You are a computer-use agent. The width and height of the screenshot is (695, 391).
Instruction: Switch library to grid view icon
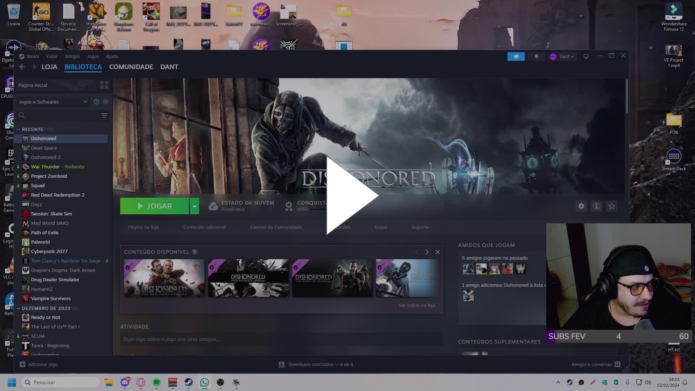(104, 85)
